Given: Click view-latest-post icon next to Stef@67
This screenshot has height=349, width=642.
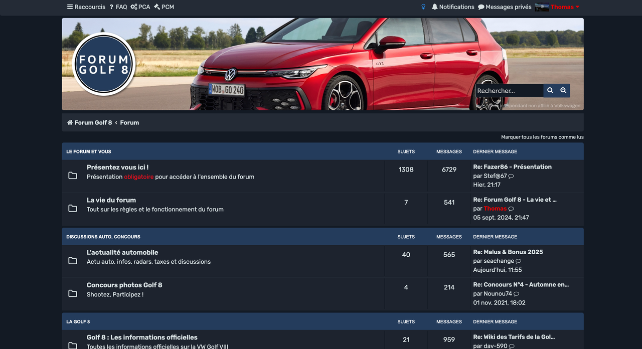Looking at the screenshot, I should 511,177.
